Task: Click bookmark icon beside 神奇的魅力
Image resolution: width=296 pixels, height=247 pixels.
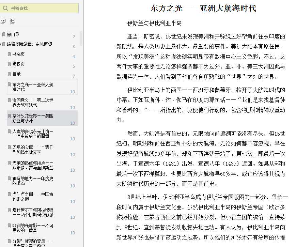Action: tap(9, 179)
